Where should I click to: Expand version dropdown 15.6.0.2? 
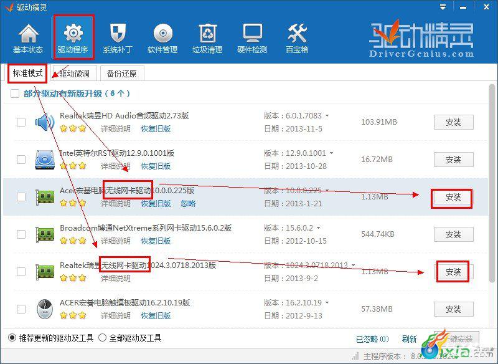[318, 228]
